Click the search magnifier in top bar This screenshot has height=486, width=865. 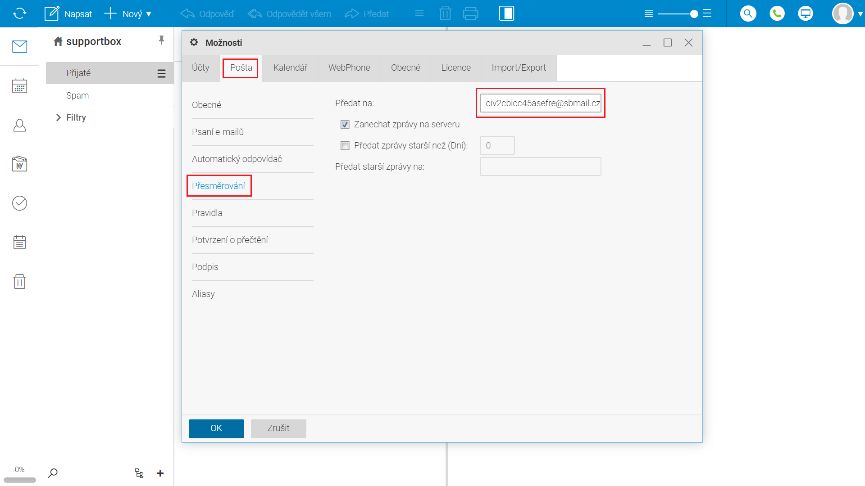click(x=748, y=13)
